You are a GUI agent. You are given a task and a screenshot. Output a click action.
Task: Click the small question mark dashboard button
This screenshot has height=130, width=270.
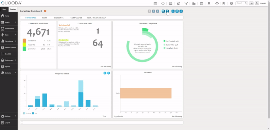click(154, 11)
